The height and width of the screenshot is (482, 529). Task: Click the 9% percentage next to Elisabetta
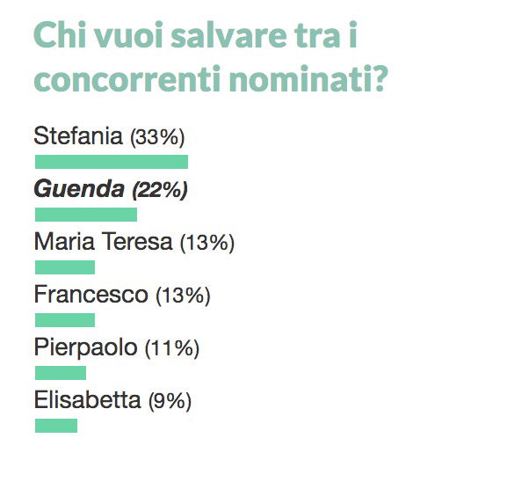(x=170, y=401)
